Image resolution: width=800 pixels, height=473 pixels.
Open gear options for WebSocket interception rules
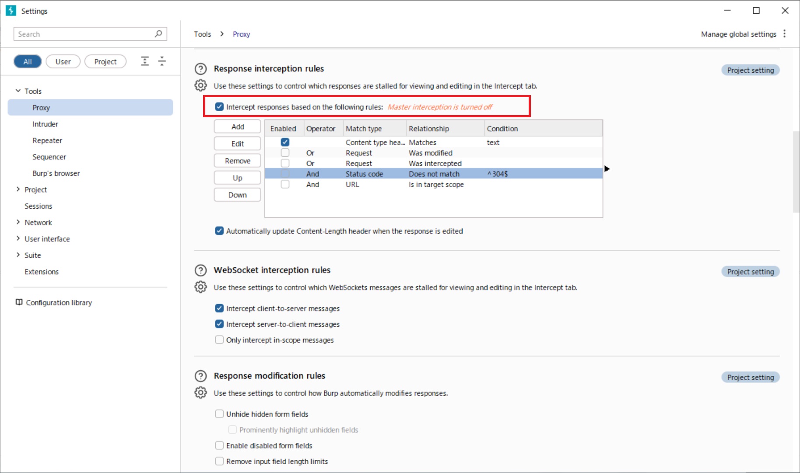tap(200, 287)
